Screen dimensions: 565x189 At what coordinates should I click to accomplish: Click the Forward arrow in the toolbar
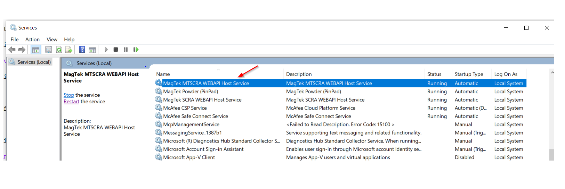(22, 50)
